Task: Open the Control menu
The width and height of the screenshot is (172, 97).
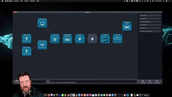Action: [26, 1]
